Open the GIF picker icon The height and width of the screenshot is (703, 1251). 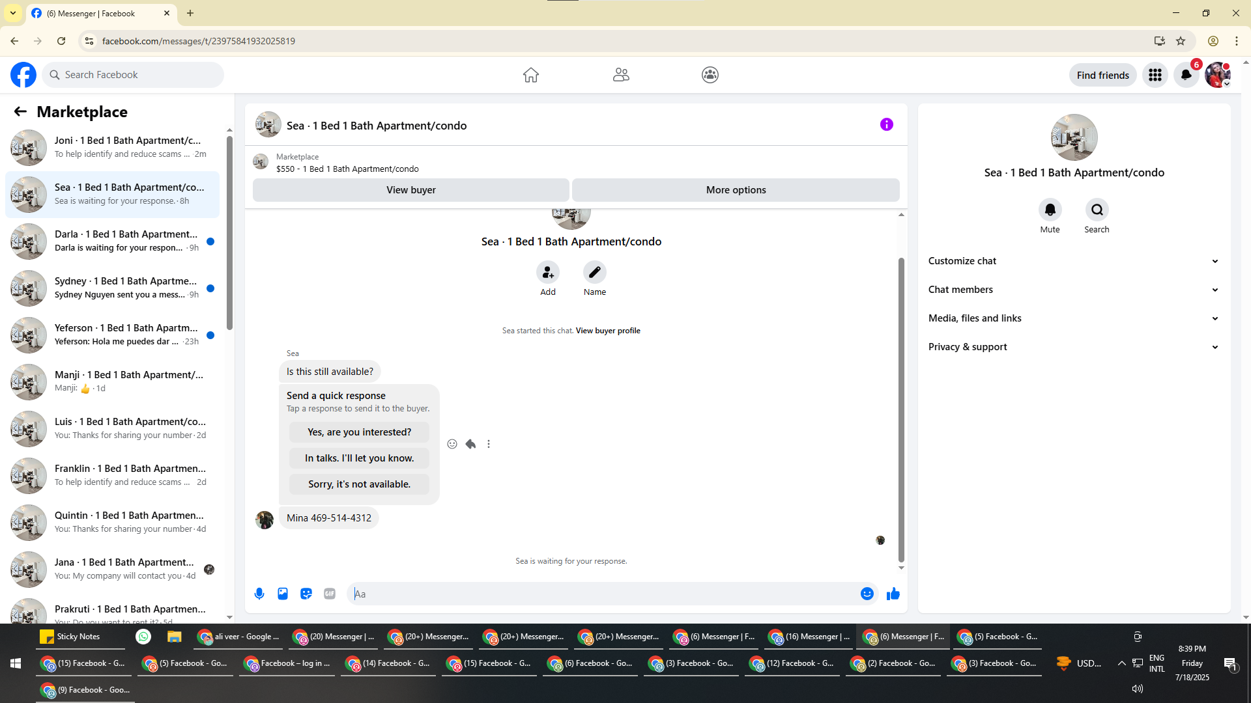[330, 594]
